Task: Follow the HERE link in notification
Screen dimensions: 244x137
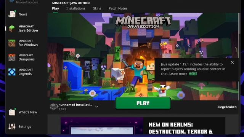Action: pyautogui.click(x=193, y=74)
